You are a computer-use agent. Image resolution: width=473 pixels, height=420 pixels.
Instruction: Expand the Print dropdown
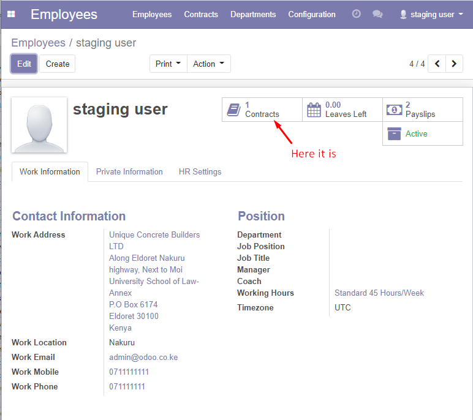(x=168, y=64)
